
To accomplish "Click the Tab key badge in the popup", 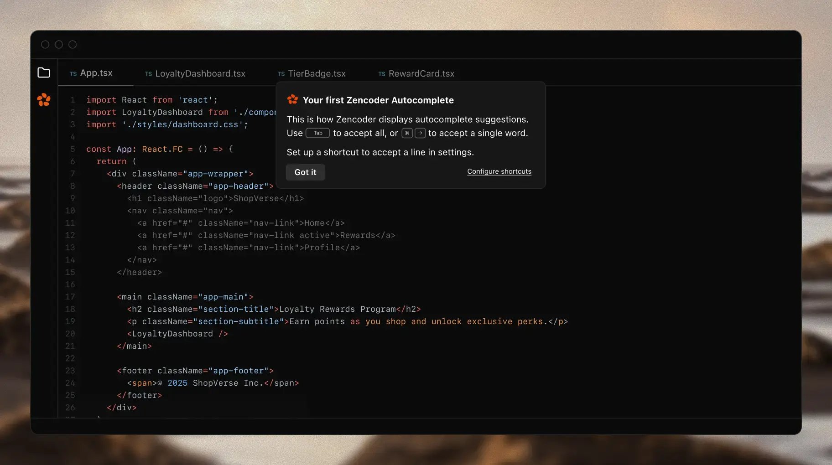I will point(317,133).
